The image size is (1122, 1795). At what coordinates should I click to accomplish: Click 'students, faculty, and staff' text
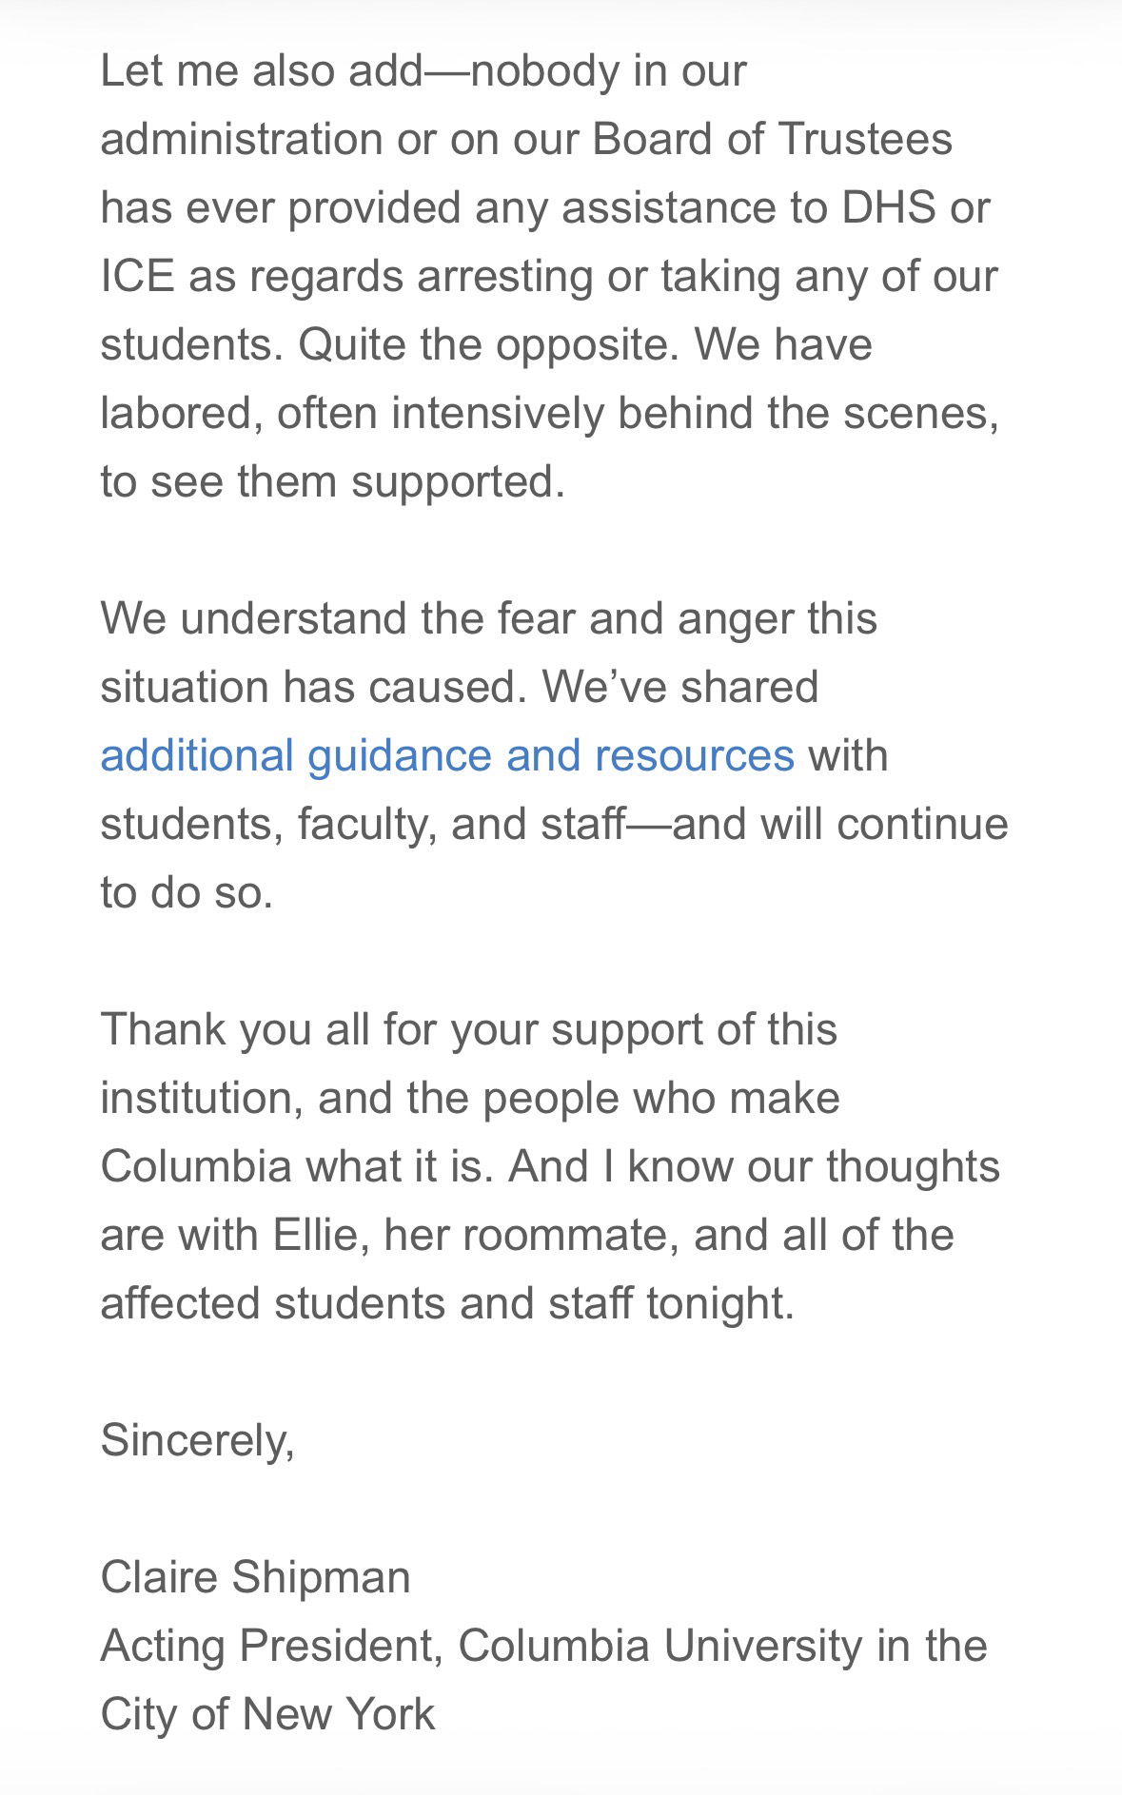363,824
